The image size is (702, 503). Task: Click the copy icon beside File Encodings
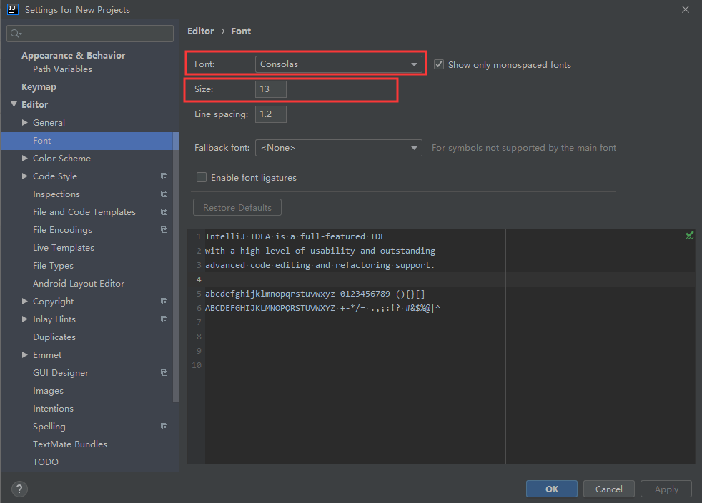164,230
